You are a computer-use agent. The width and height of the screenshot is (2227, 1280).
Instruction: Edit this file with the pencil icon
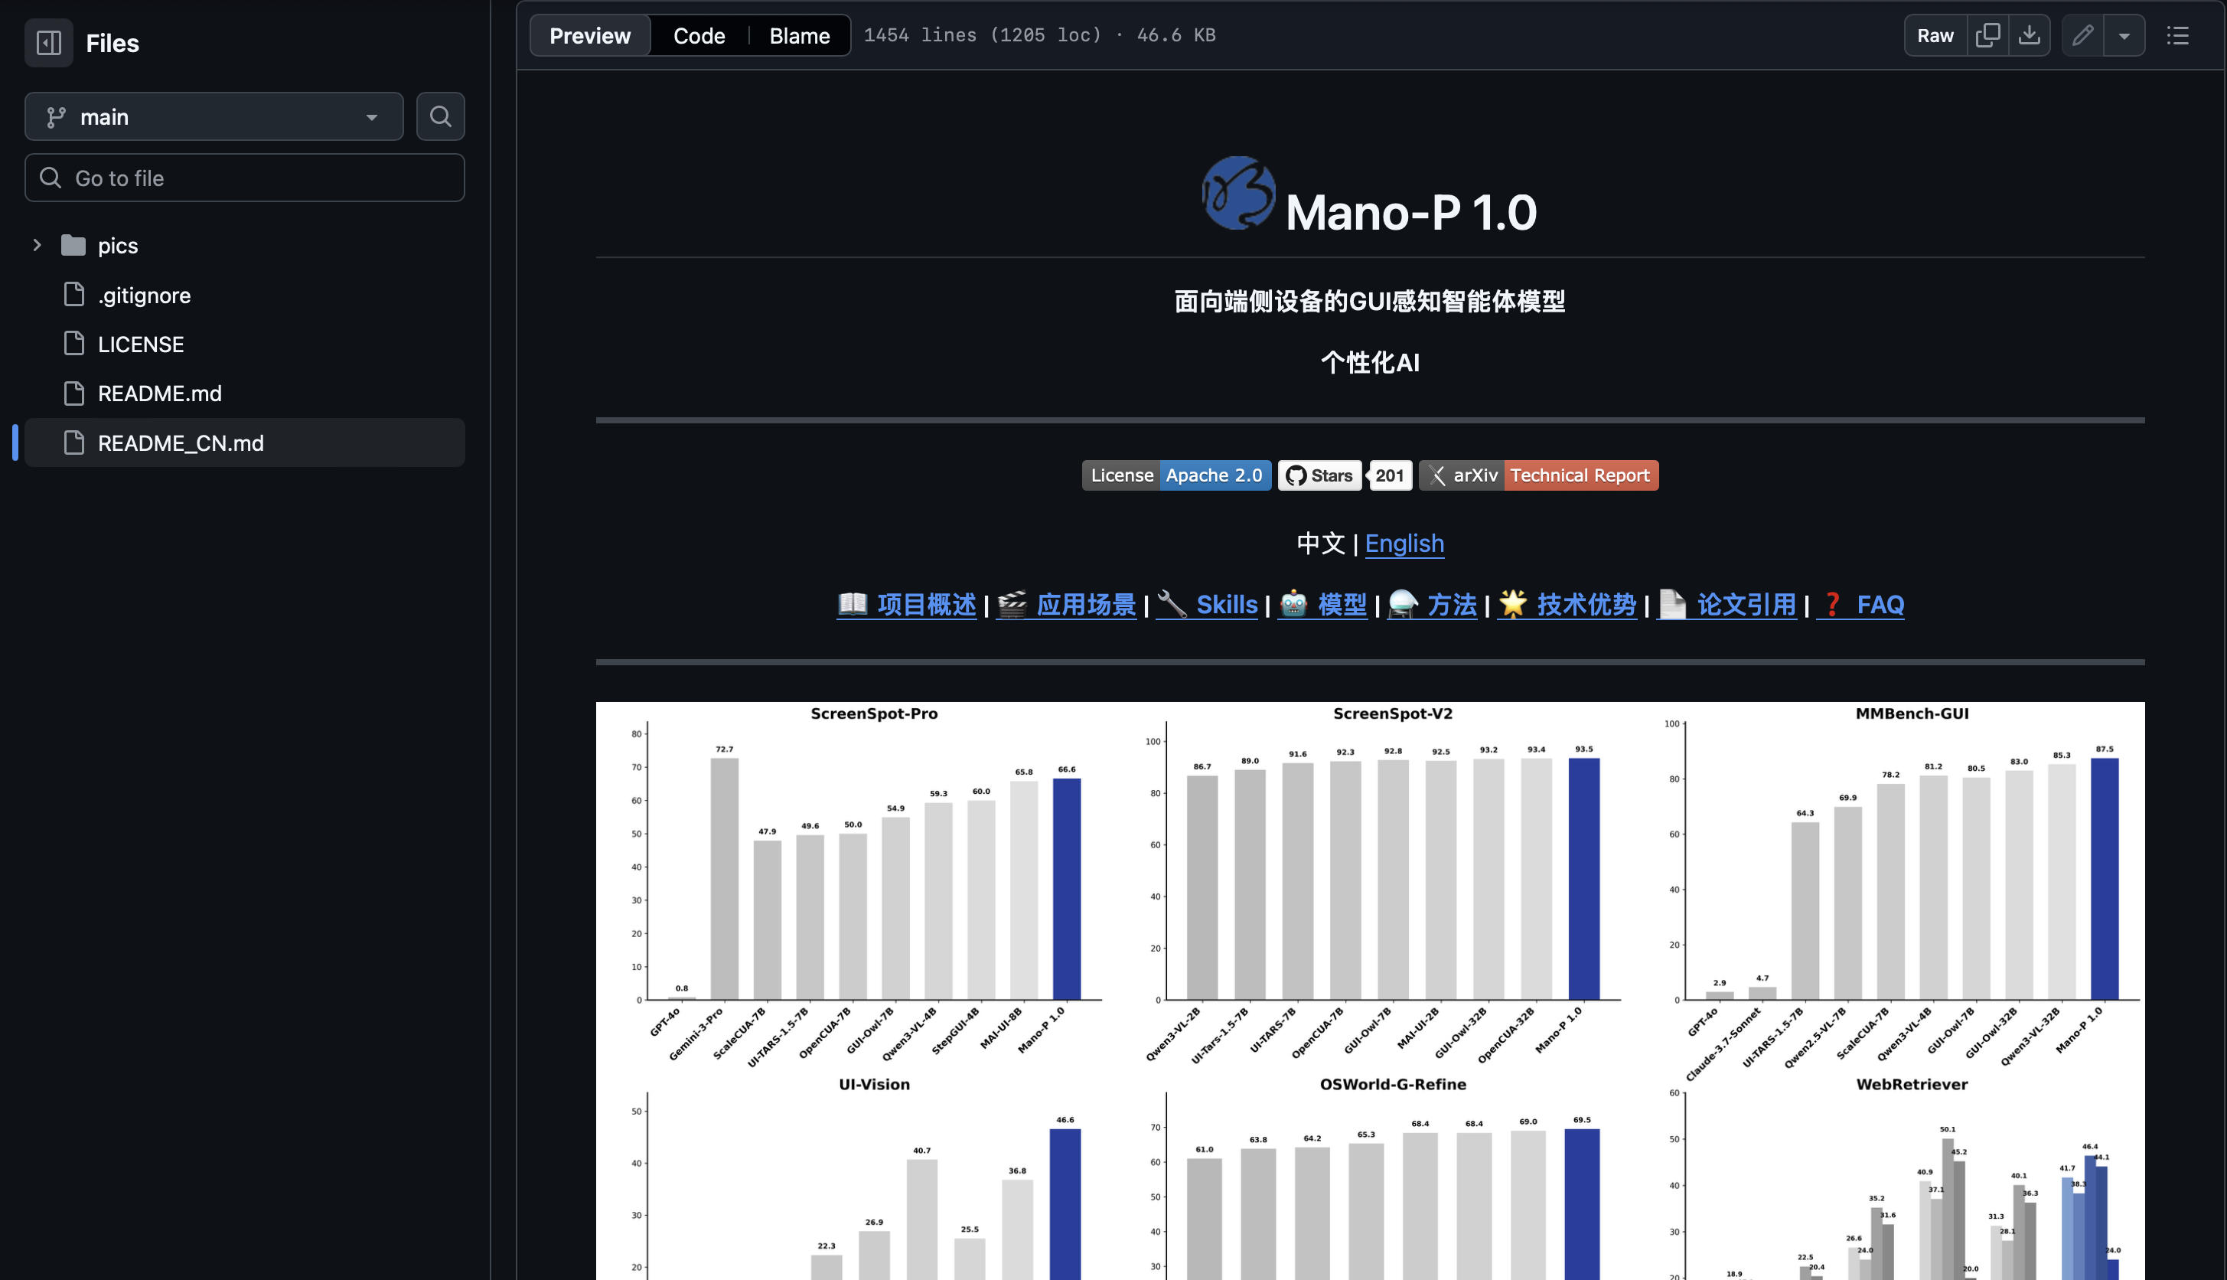click(x=2082, y=35)
